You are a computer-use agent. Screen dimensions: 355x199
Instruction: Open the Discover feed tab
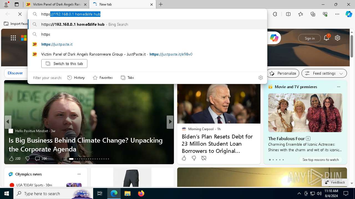(15, 73)
